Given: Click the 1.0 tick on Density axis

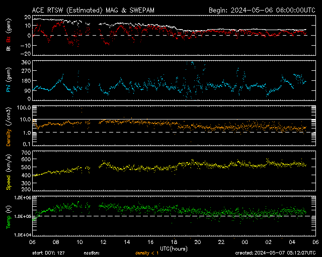Looking at the screenshot, I should coord(27,133).
